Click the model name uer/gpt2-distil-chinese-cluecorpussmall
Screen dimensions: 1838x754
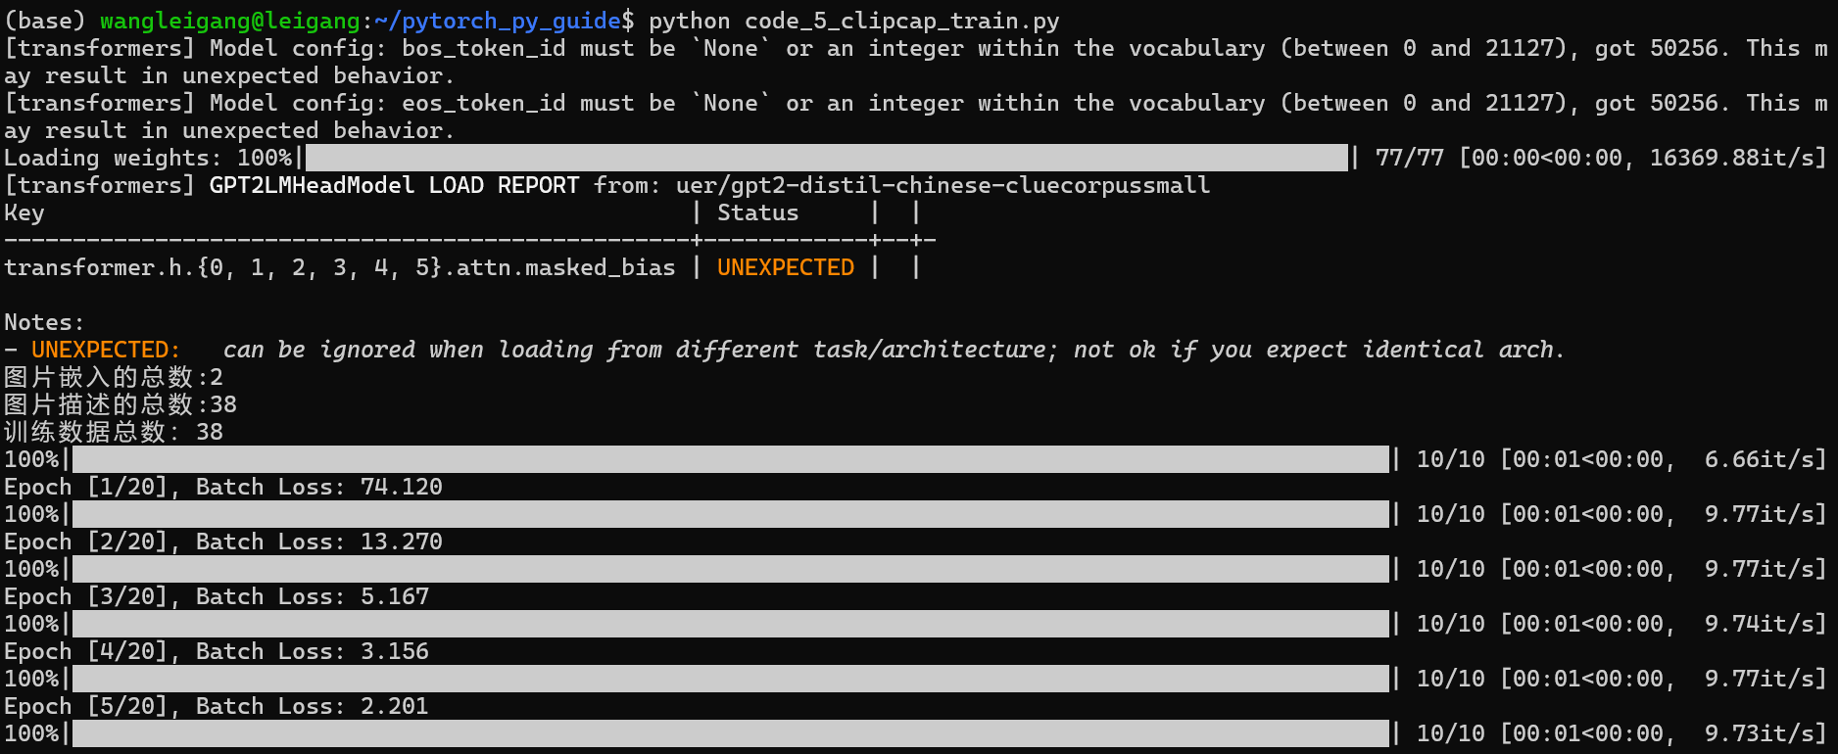tap(943, 185)
